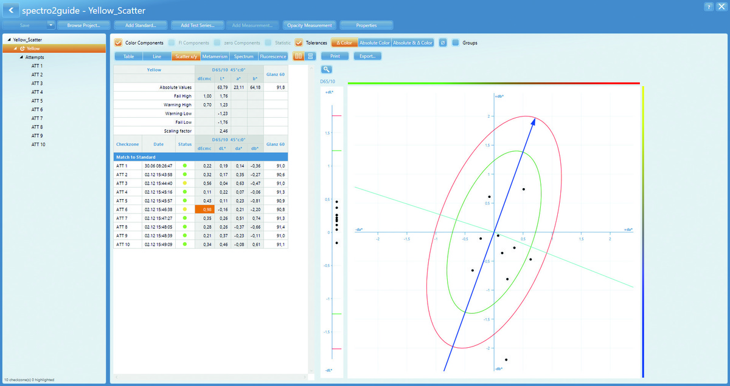Switch to the Table tab
The image size is (730, 386).
click(128, 56)
